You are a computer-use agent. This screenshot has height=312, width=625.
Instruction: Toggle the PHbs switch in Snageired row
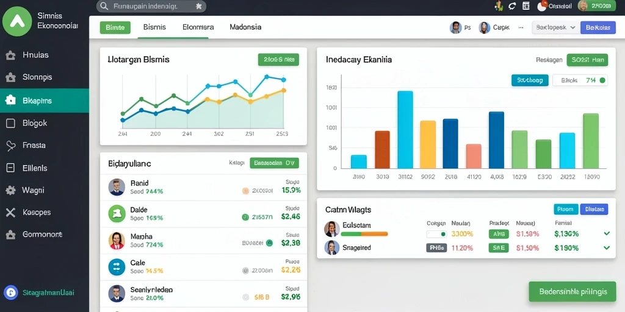pos(436,248)
